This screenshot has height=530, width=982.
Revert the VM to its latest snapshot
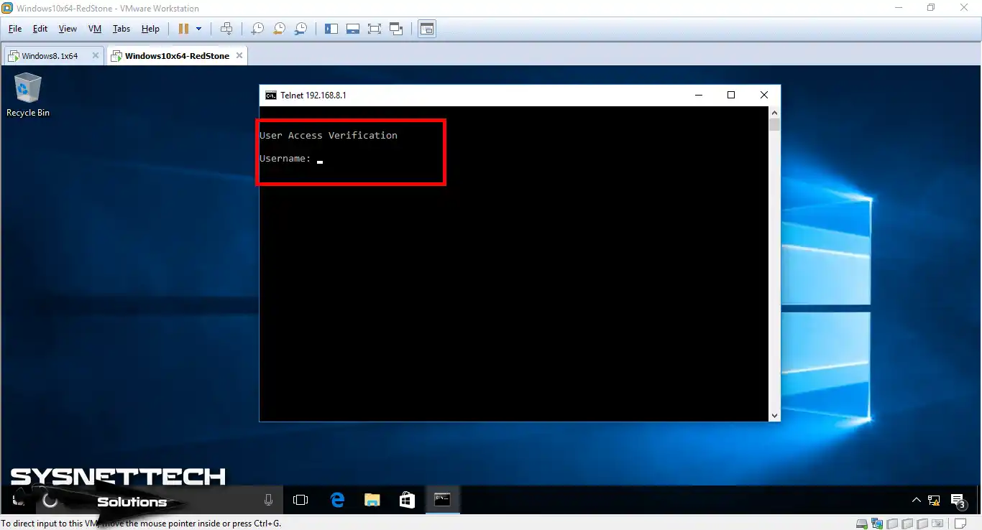tap(278, 29)
